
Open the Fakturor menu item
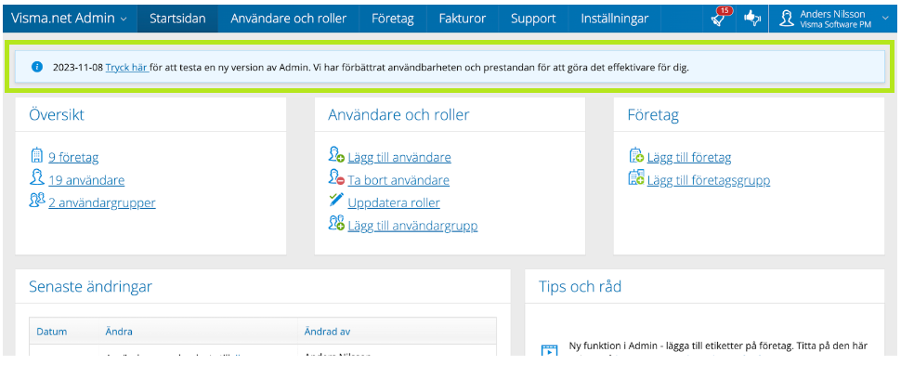tap(463, 19)
